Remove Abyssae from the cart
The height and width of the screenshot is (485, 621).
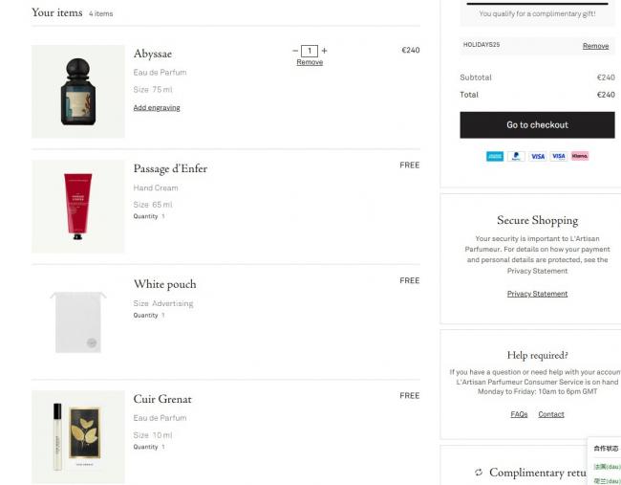point(310,62)
